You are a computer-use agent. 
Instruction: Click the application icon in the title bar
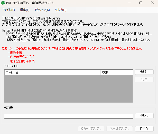3,3
